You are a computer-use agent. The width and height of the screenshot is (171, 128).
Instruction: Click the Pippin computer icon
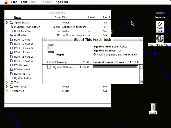point(51,49)
